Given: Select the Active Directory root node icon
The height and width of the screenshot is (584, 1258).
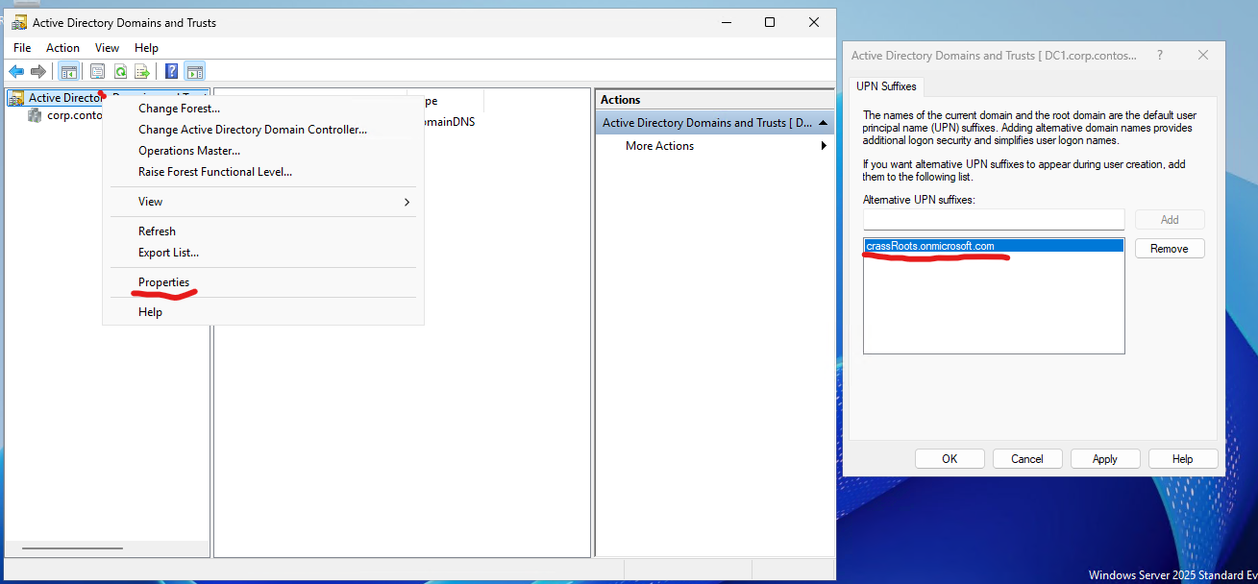Looking at the screenshot, I should [17, 98].
